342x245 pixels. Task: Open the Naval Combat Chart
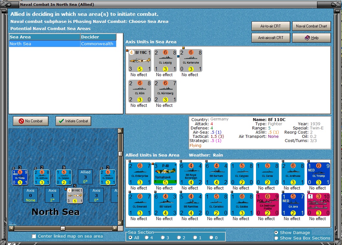[312, 26]
